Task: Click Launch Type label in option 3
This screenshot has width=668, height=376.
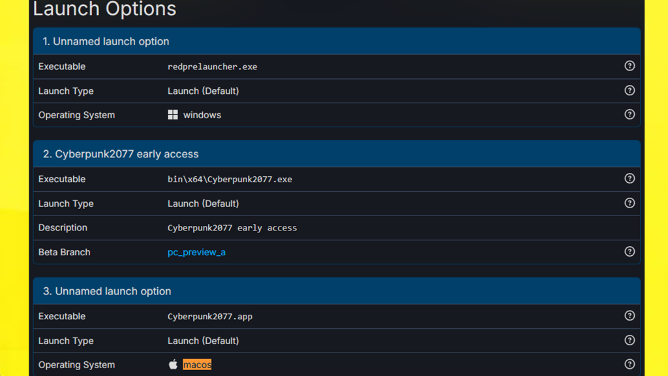Action: click(x=66, y=341)
